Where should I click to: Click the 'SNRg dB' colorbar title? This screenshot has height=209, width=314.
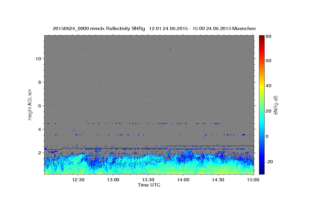[x=276, y=105]
